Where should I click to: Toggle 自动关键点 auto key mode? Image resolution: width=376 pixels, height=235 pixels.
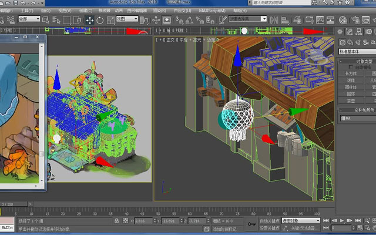click(270, 221)
